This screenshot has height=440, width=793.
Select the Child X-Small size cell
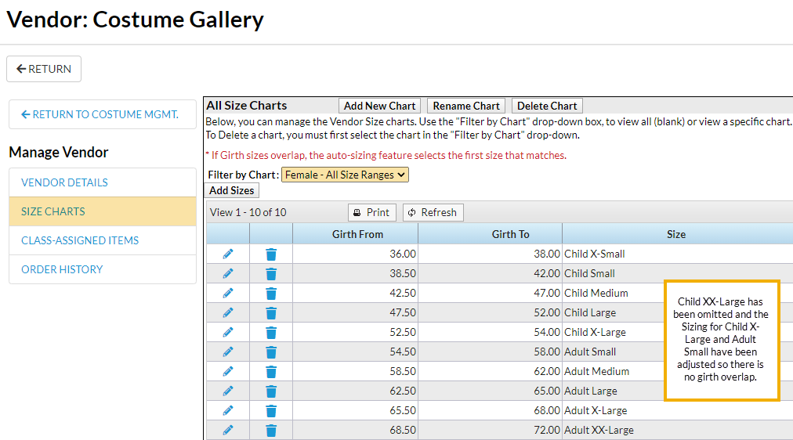[677, 254]
